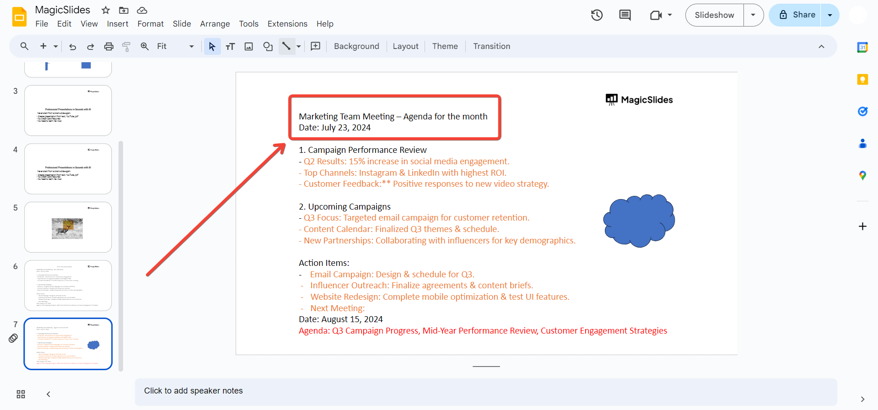Image resolution: width=878 pixels, height=410 pixels.
Task: Open the Fit zoom dropdown
Action: click(175, 46)
